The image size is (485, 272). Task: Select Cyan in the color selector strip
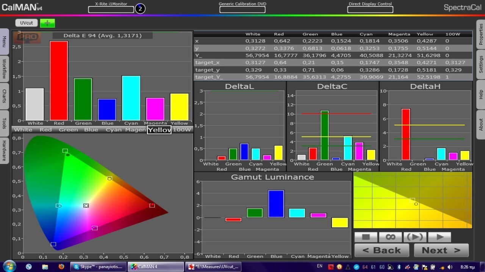[114, 130]
